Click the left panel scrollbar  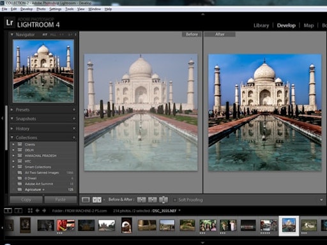coord(6,128)
